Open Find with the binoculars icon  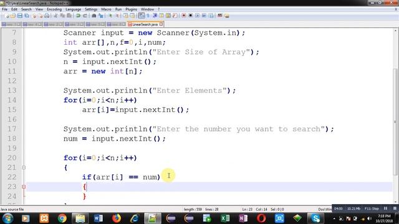click(94, 16)
